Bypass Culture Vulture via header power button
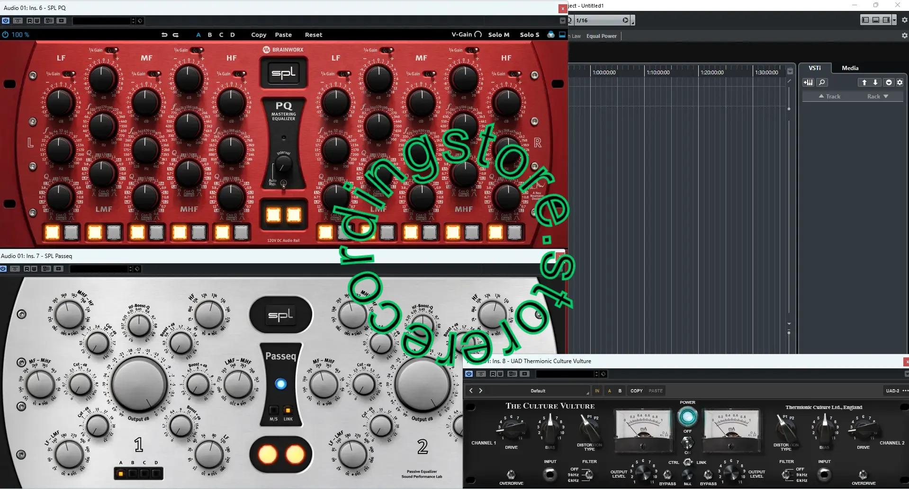Viewport: 909px width, 489px height. [469, 374]
